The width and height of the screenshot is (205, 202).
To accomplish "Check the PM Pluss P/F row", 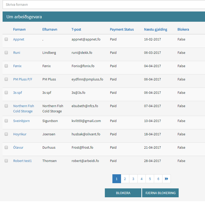I will [x=6, y=79].
